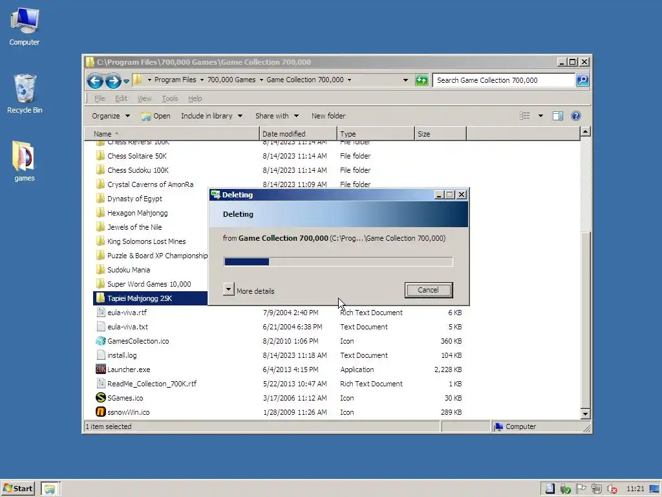Open the 700,000 Games breadcrumb dropdown arrow
This screenshot has height=497, width=662.
click(261, 80)
